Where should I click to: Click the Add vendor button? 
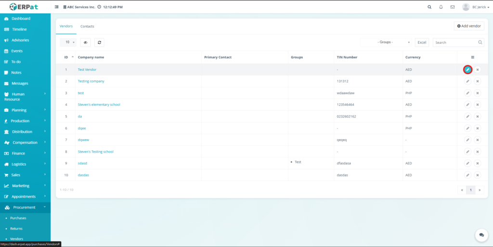(469, 26)
